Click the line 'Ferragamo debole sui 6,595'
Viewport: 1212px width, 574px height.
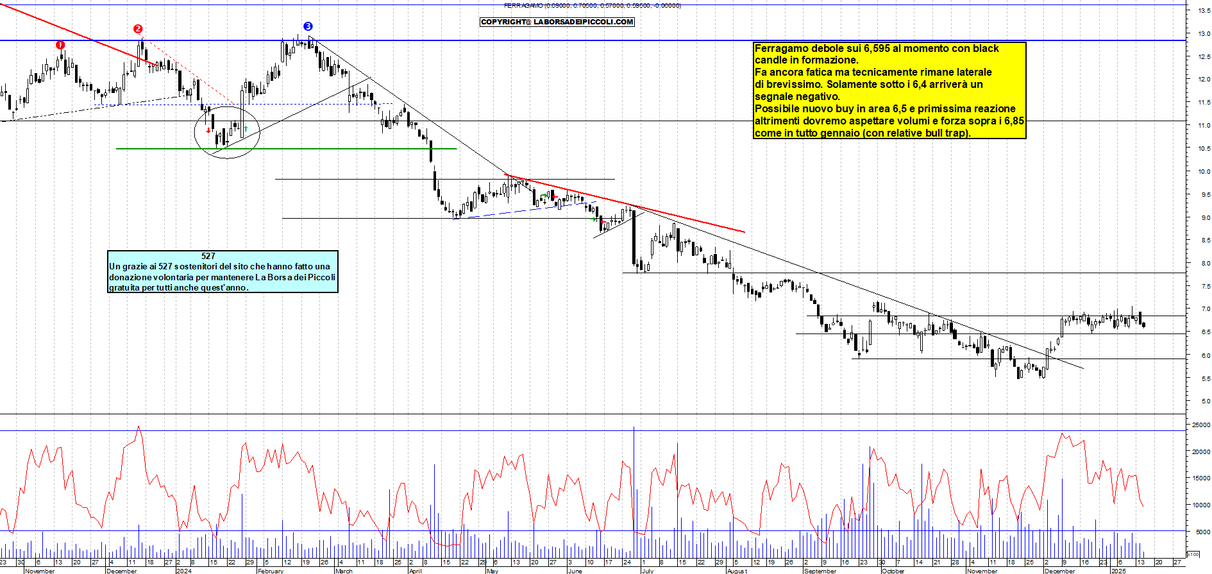[877, 48]
